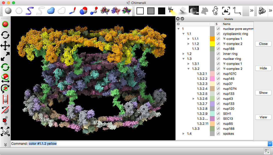Click the zoom diagonal arrows mouse mode
This screenshot has height=155, width=273.
(5, 56)
